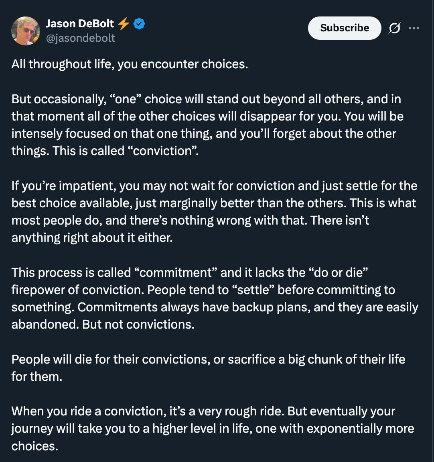Open the @jasondebolt handle link
This screenshot has width=434, height=462.
tap(81, 38)
